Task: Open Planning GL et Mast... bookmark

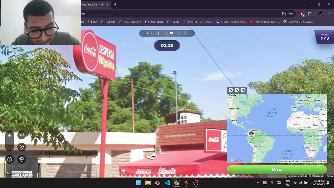Action: [x=298, y=22]
